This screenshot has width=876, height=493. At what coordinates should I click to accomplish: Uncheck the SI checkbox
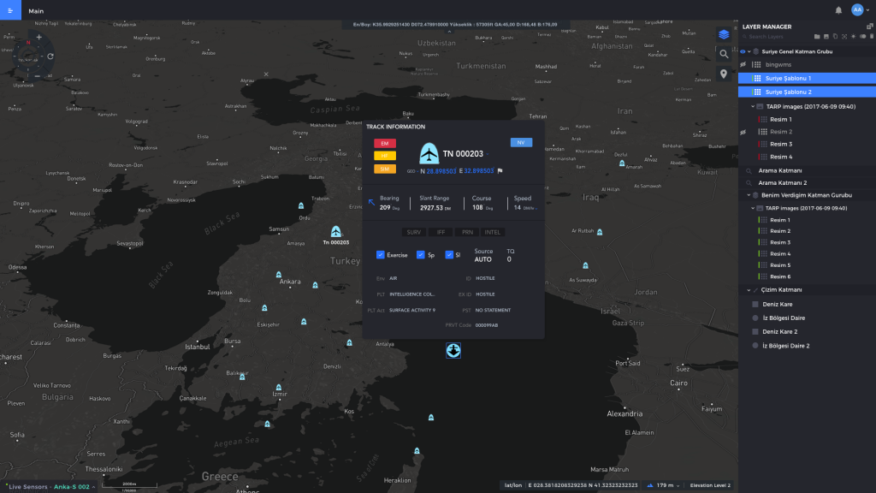(x=450, y=254)
